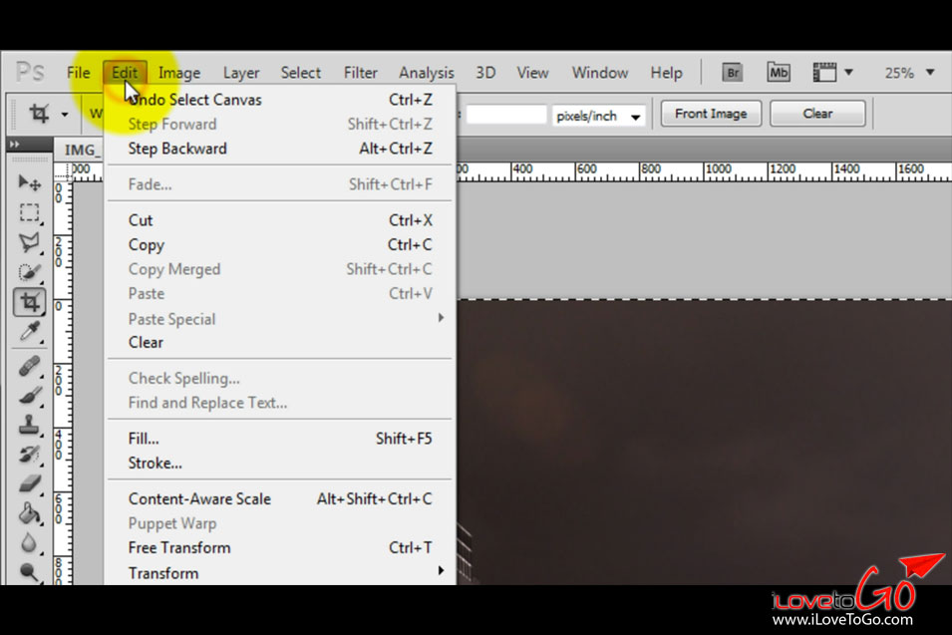Select the History Brush tool
The image size is (952, 635).
29,455
